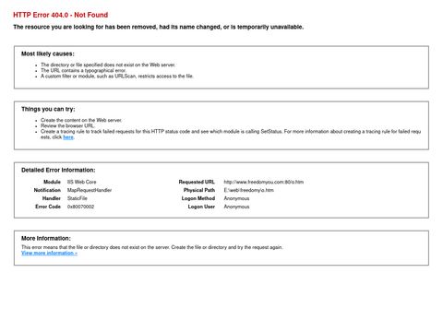Click the error code value 0x80070002
443x332 pixels.
point(80,207)
